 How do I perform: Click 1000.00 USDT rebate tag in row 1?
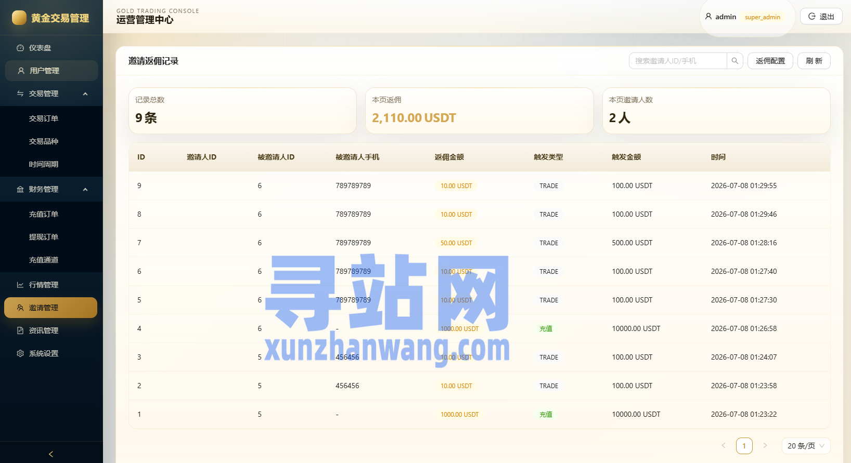click(459, 415)
